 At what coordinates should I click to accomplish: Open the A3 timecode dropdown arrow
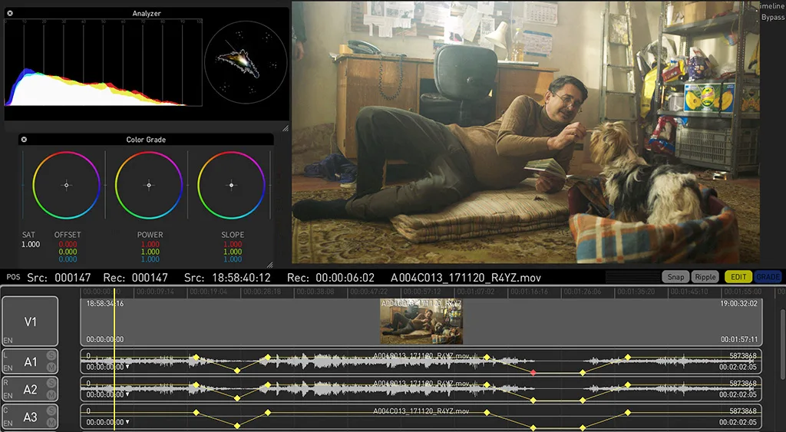127,422
